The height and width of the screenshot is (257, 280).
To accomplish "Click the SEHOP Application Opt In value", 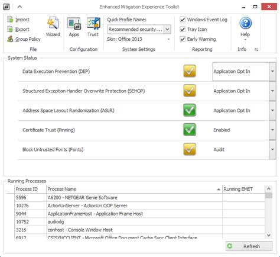I will coord(232,91).
